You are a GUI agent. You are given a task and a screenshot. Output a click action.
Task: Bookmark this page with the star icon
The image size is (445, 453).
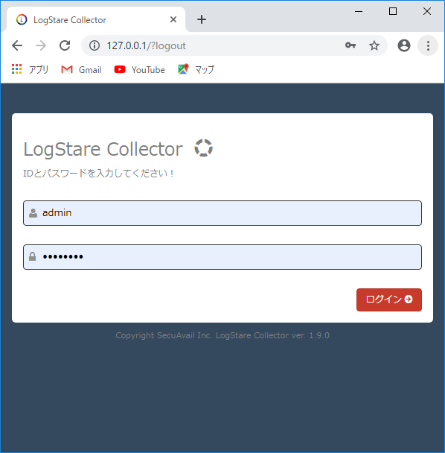coord(374,45)
